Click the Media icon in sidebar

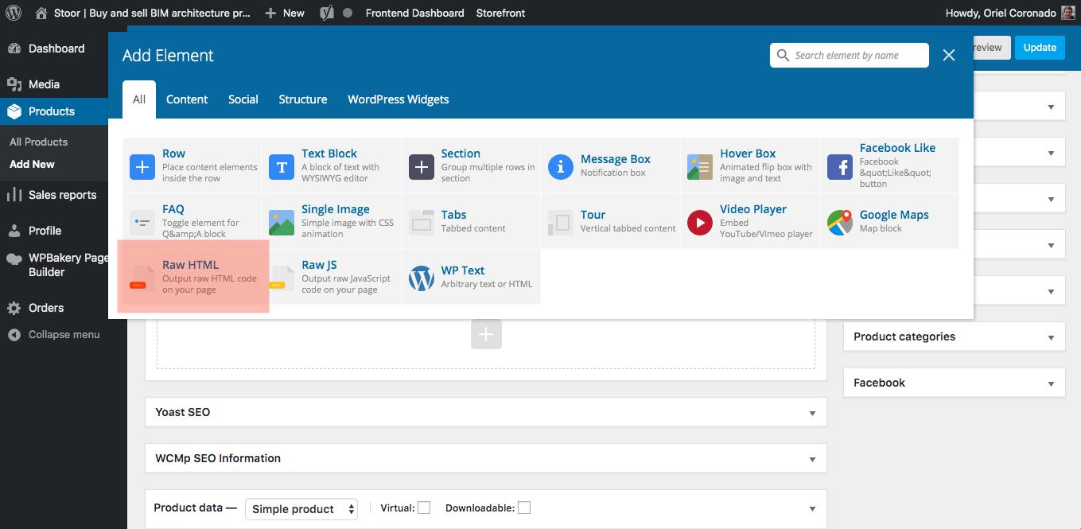coord(14,84)
